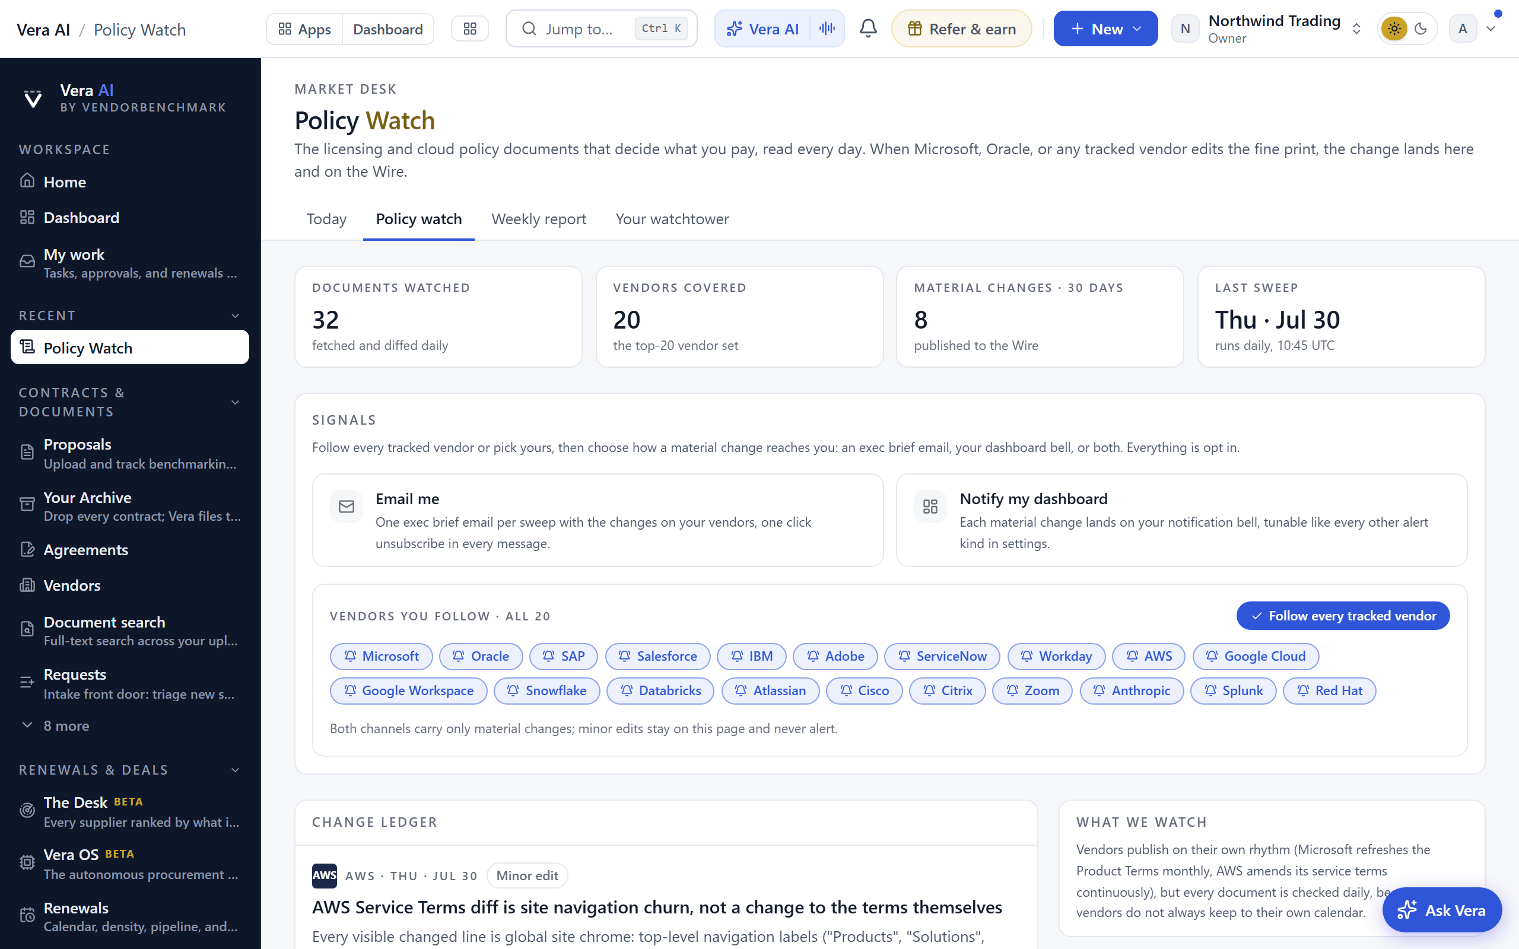1519x949 pixels.
Task: Open My work inbox
Action: [x=130, y=263]
